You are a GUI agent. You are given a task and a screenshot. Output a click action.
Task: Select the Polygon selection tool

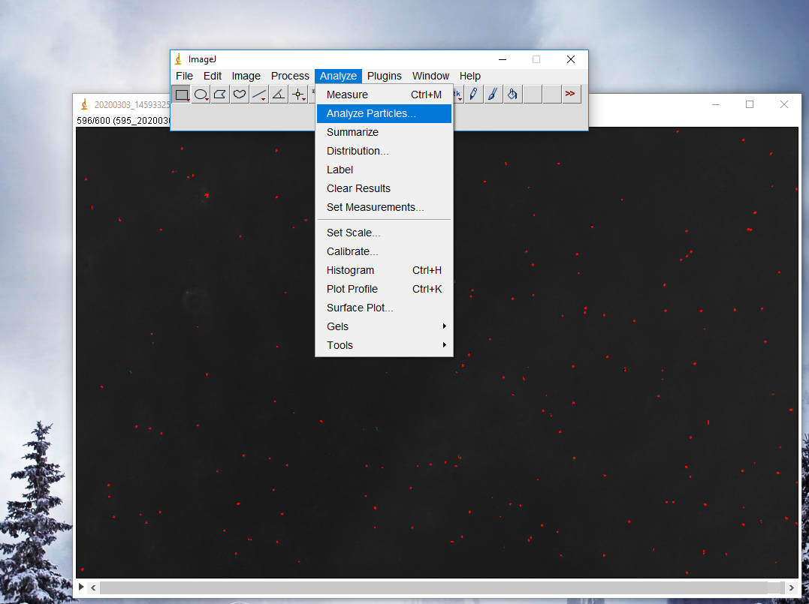(220, 95)
